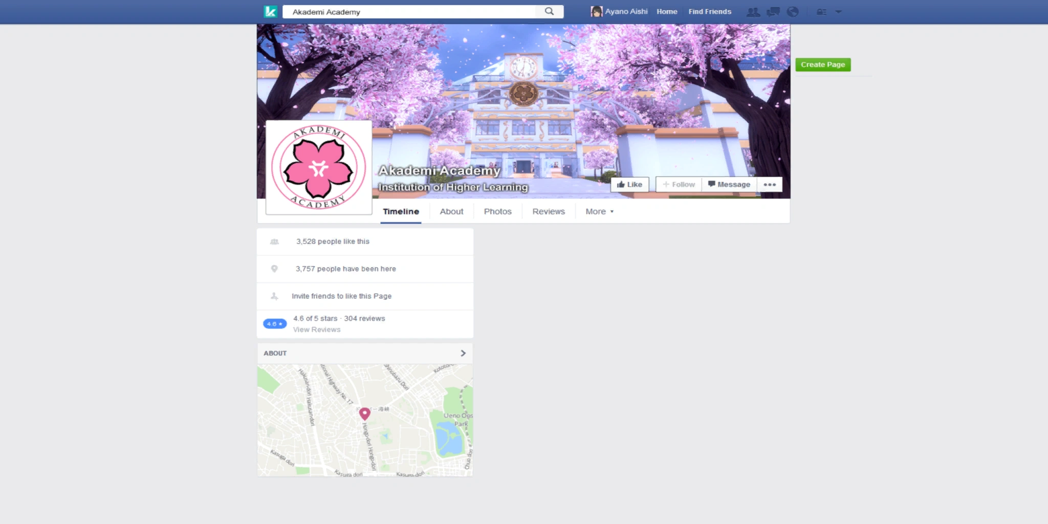1048x524 pixels.
Task: Message the Akademi Academy page
Action: pyautogui.click(x=729, y=185)
